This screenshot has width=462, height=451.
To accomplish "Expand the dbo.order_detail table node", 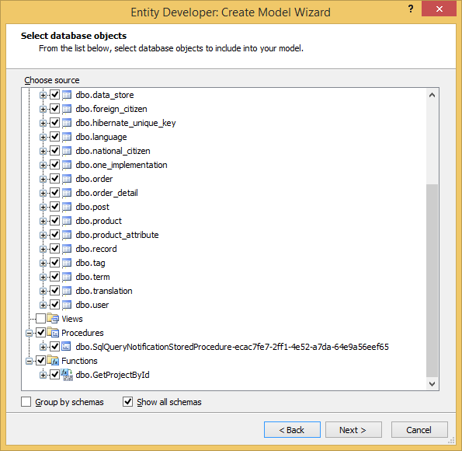I will [x=43, y=193].
